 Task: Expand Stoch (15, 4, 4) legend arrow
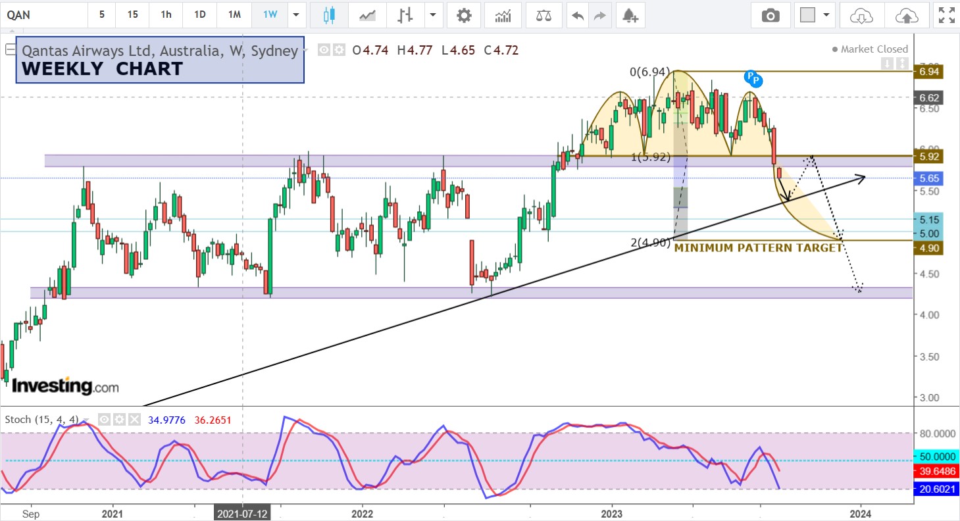click(x=86, y=420)
